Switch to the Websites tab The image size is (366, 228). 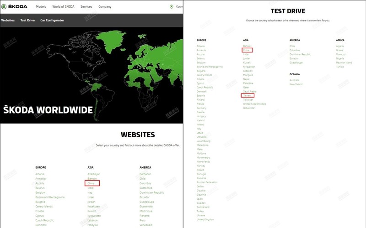8,21
